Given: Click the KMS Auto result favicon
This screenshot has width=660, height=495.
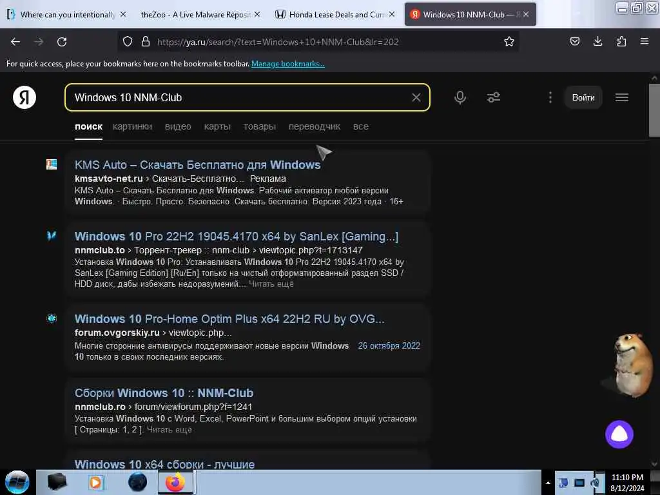Looking at the screenshot, I should 52,164.
